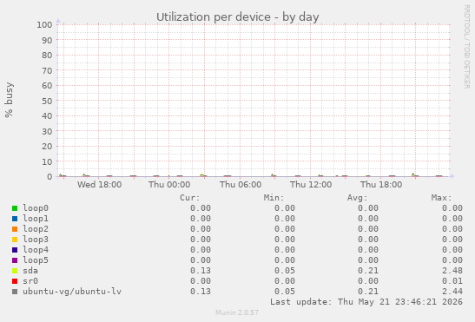The height and width of the screenshot is (322, 475).
Task: Click the 100 y-axis tick label
Action: (44, 24)
